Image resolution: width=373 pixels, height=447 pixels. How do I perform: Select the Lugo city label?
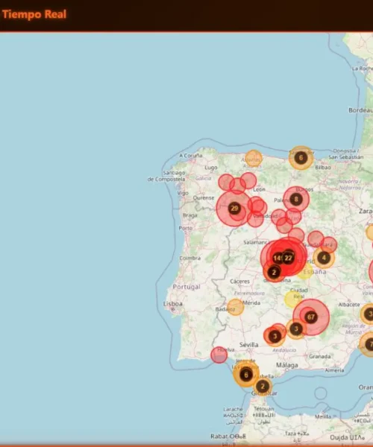[211, 168]
